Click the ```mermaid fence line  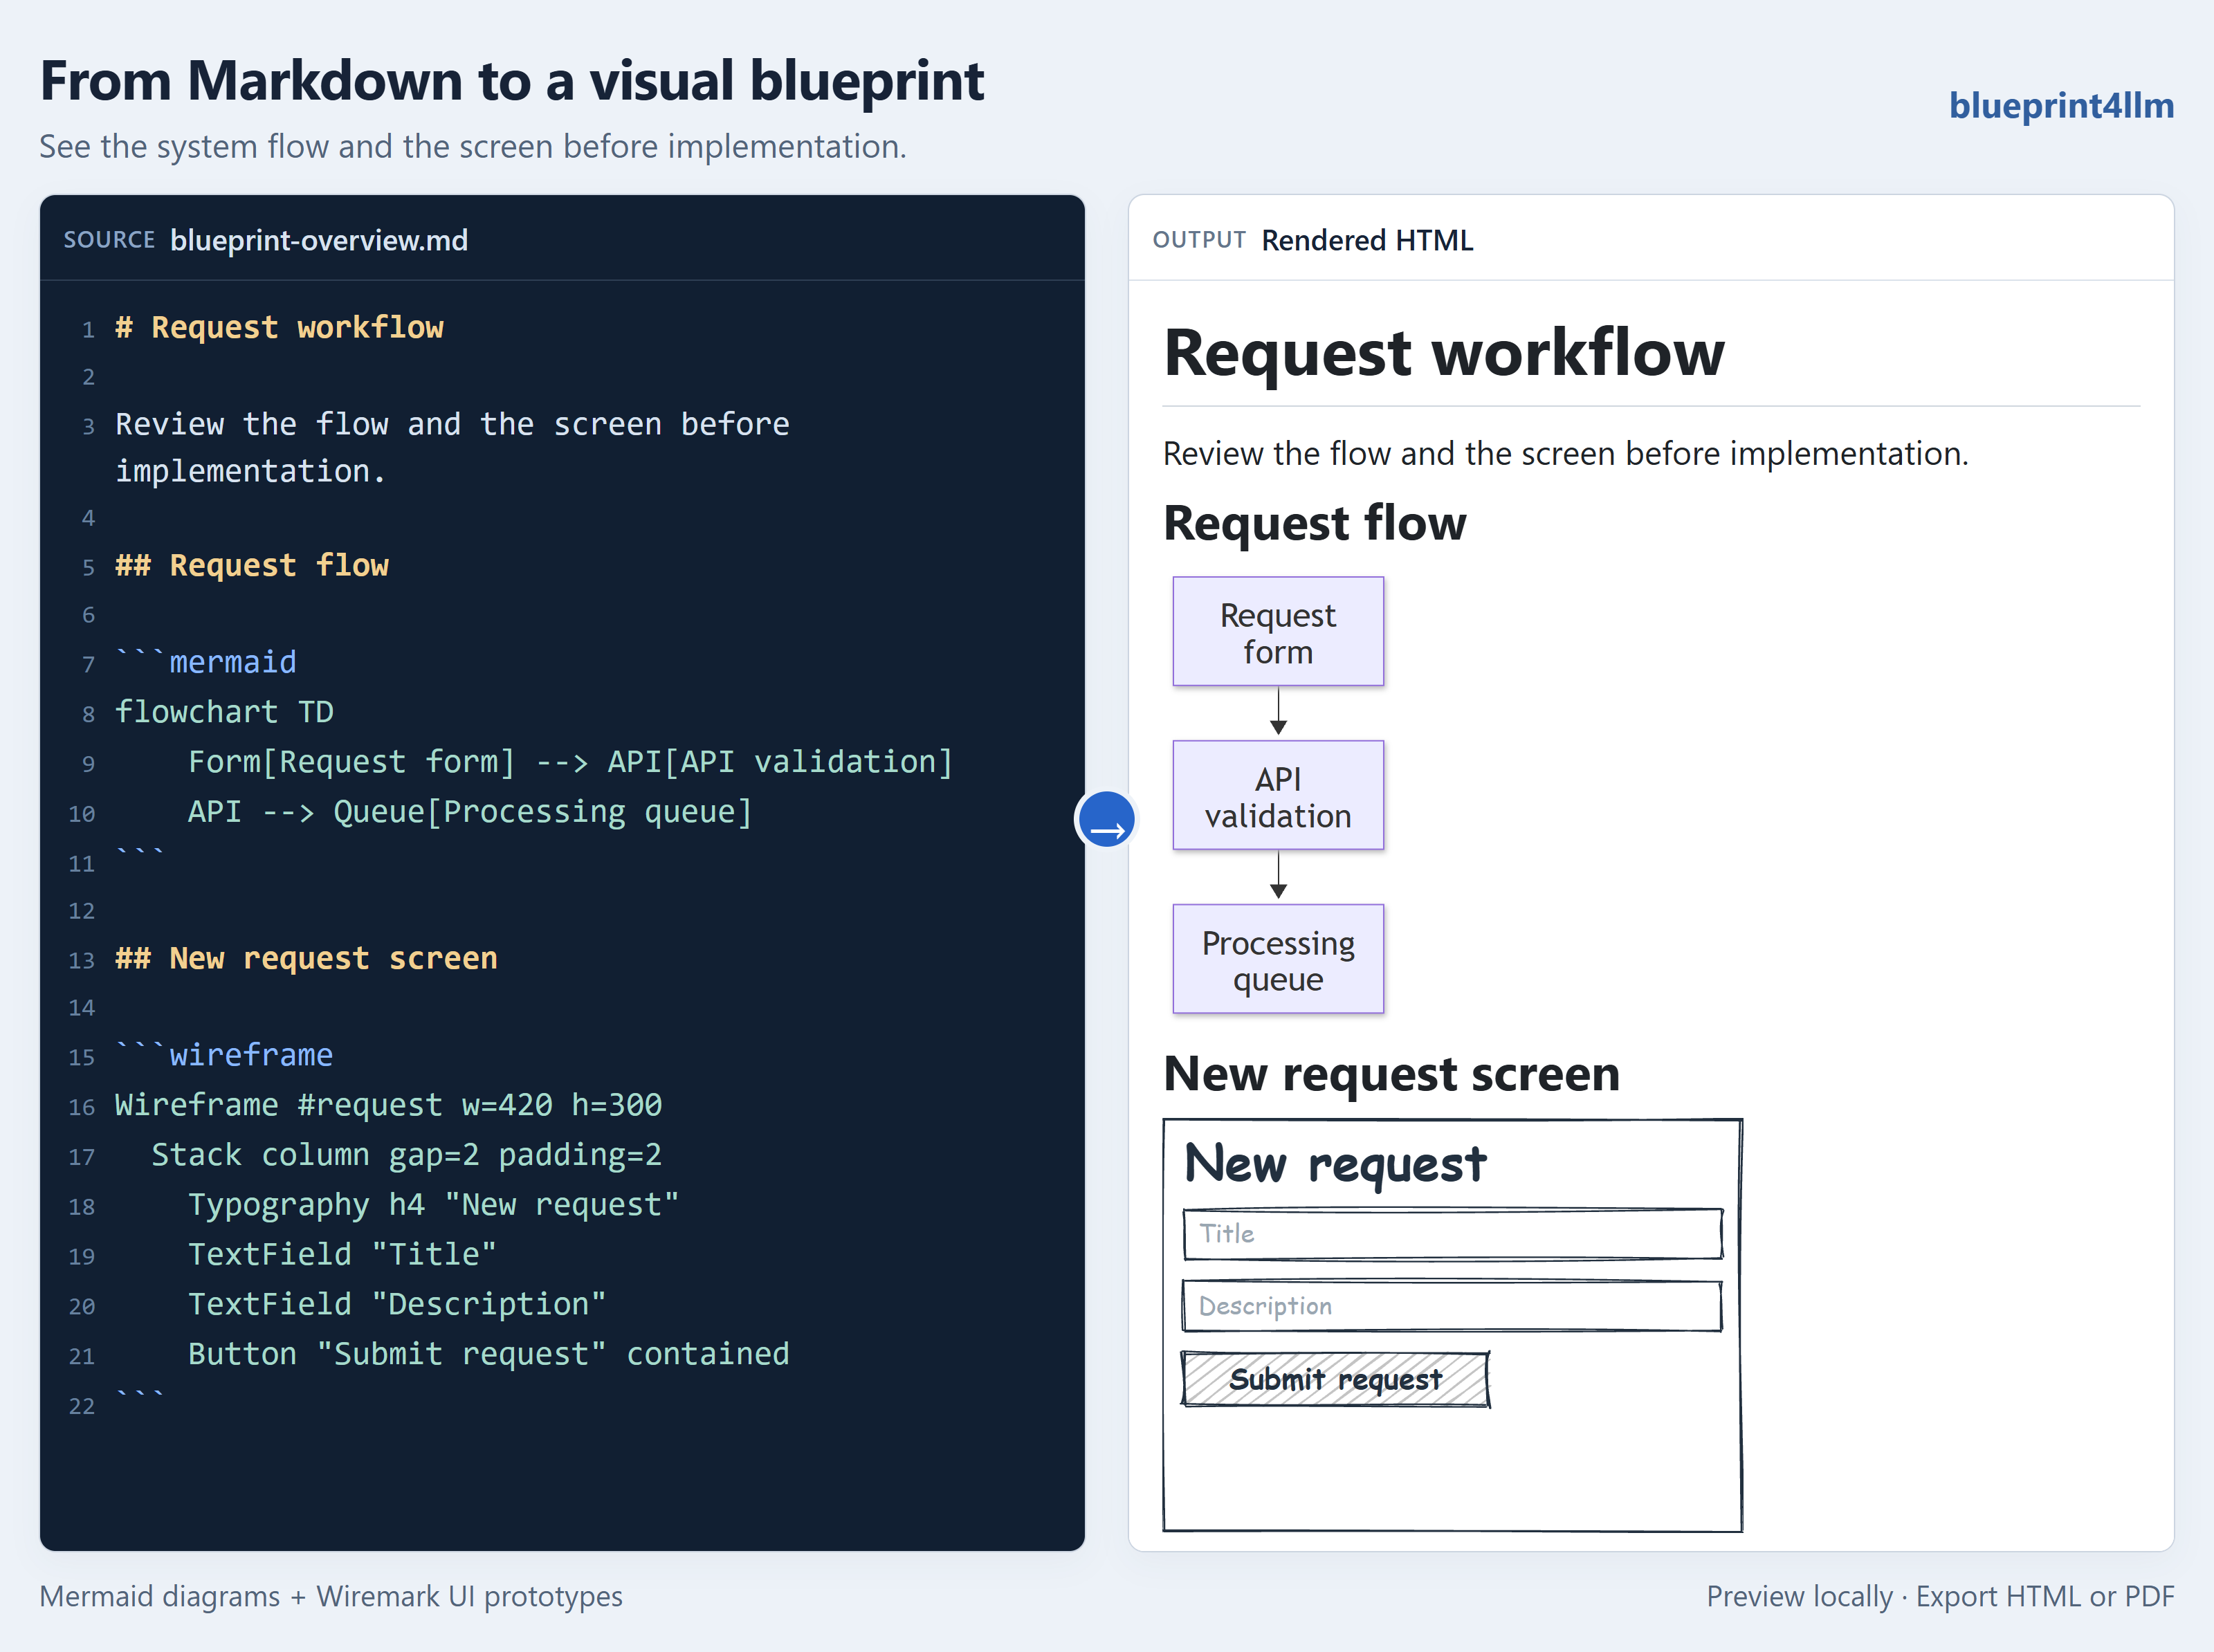(206, 662)
